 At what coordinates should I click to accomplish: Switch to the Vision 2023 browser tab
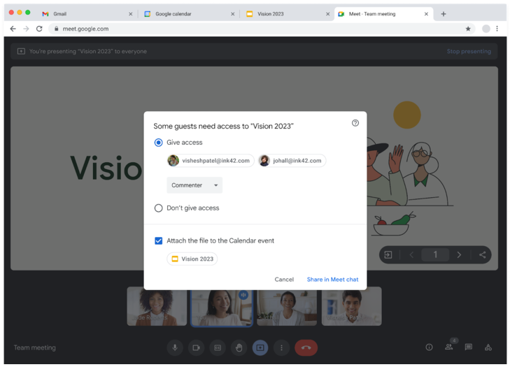point(285,14)
